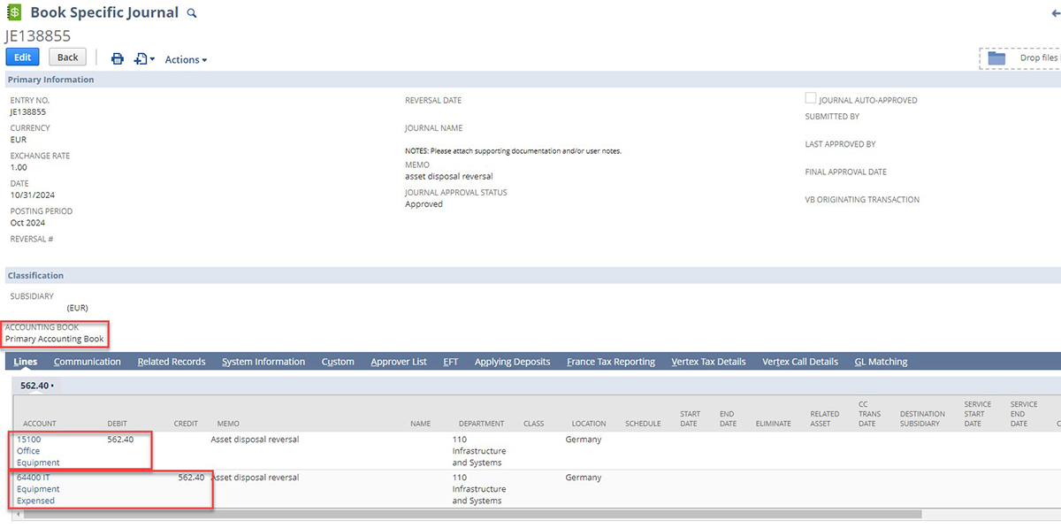Click the new document plus icon
This screenshot has height=528, width=1061.
coord(141,58)
